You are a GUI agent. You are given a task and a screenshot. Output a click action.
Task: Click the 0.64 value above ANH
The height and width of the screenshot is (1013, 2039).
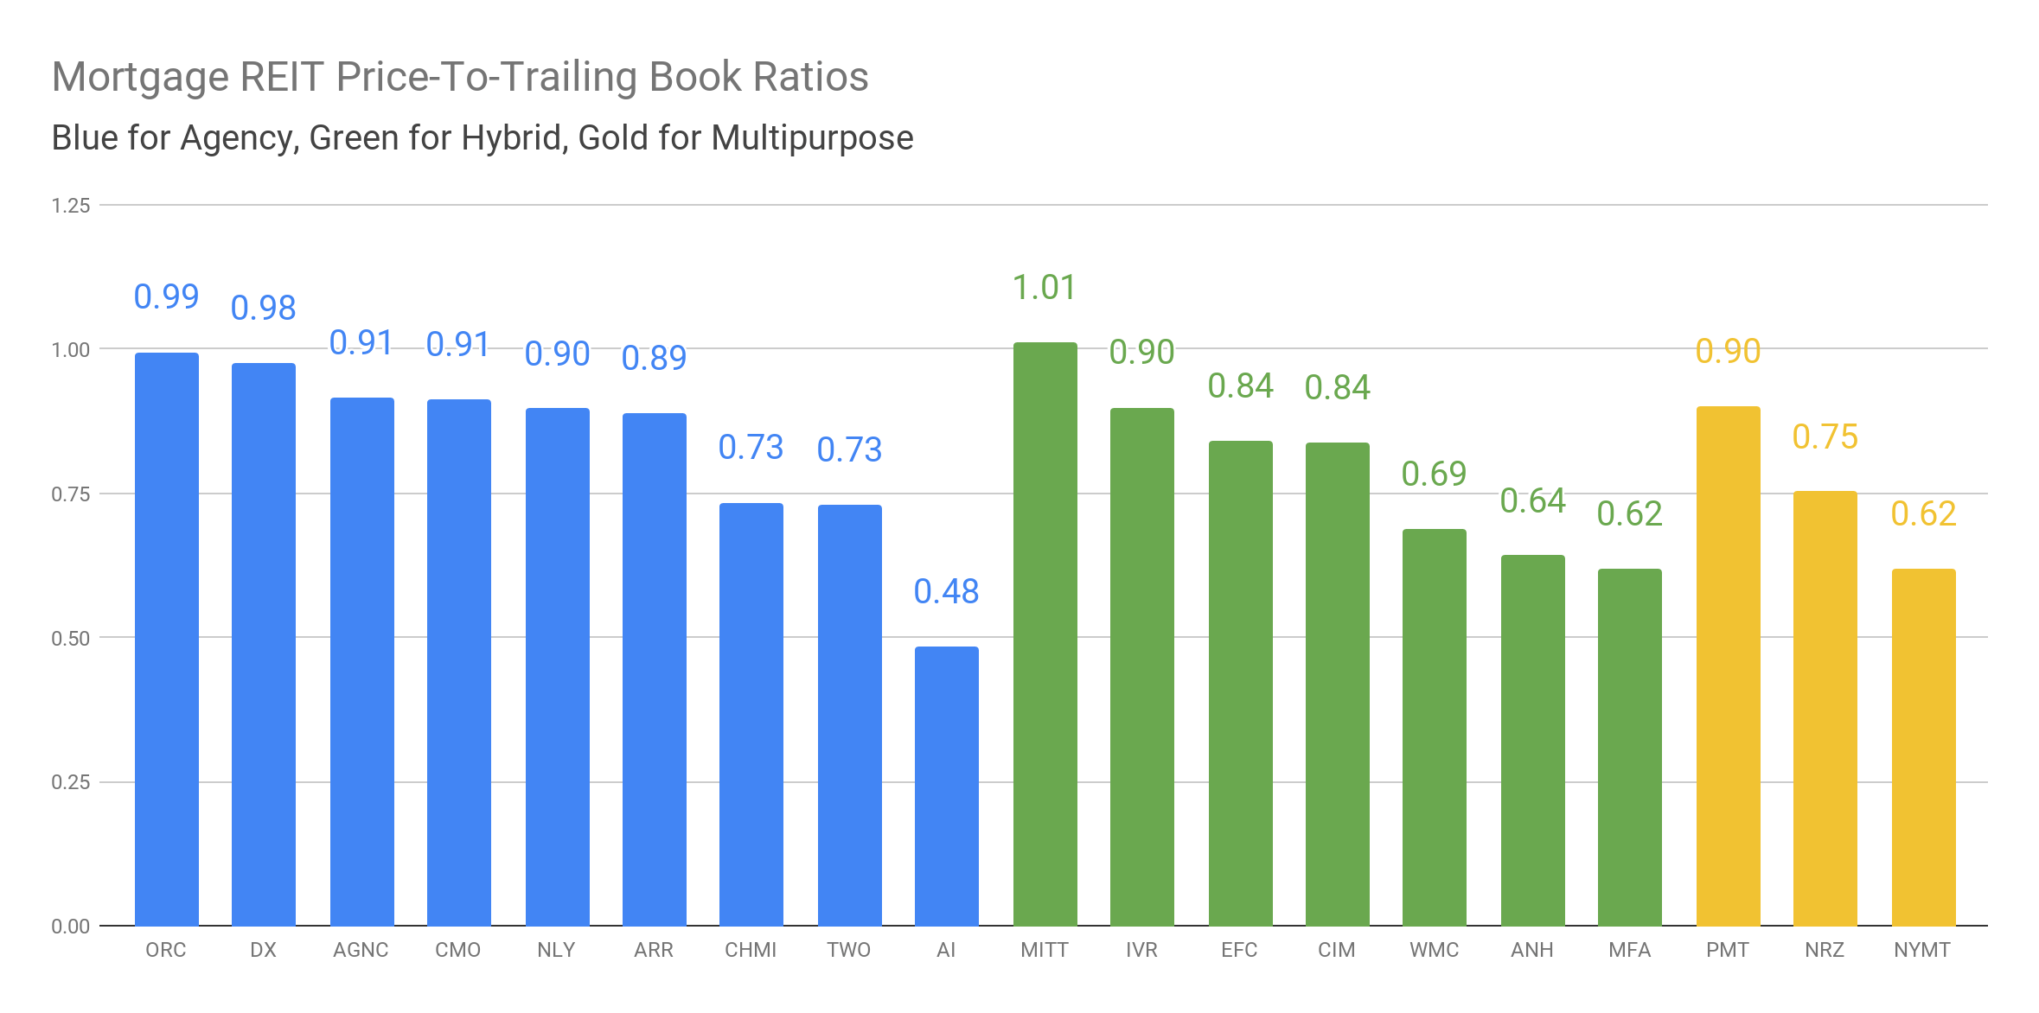click(x=1533, y=500)
